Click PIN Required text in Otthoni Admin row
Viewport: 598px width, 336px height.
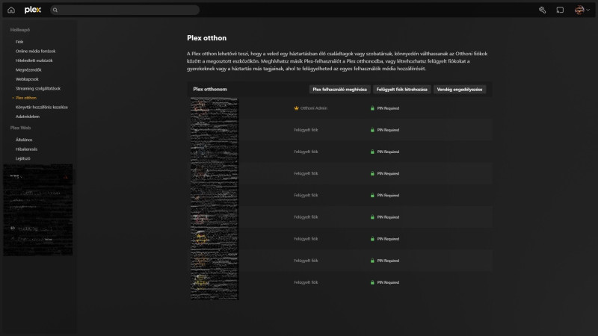click(388, 108)
